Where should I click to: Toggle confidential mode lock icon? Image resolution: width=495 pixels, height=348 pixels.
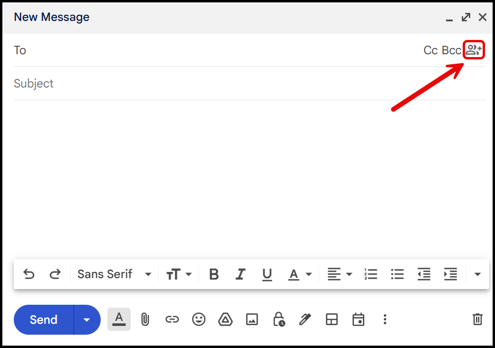pos(279,319)
